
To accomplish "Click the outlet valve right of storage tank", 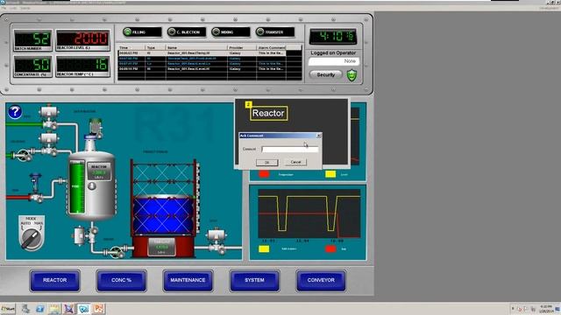I will (x=217, y=241).
